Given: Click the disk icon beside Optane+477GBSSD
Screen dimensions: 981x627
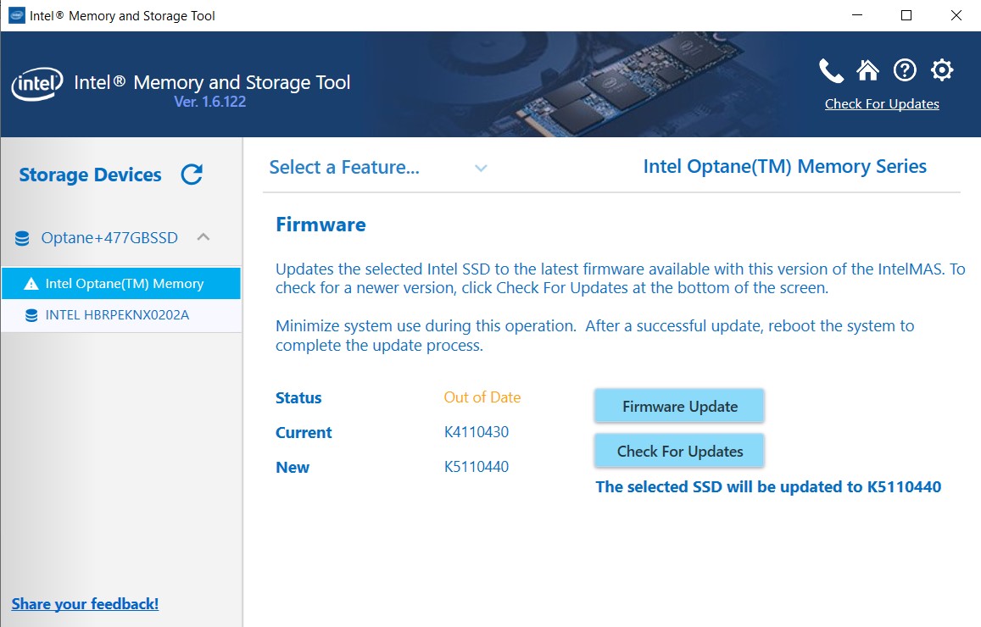Looking at the screenshot, I should pyautogui.click(x=20, y=238).
